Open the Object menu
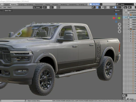Screen dimensions: 136x102 9,7
